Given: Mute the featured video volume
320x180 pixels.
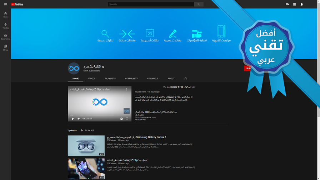Looking at the screenshot, I should click(x=79, y=119).
